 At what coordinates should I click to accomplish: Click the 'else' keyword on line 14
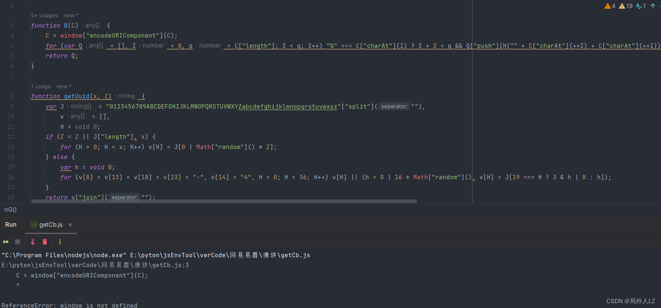pyautogui.click(x=60, y=157)
